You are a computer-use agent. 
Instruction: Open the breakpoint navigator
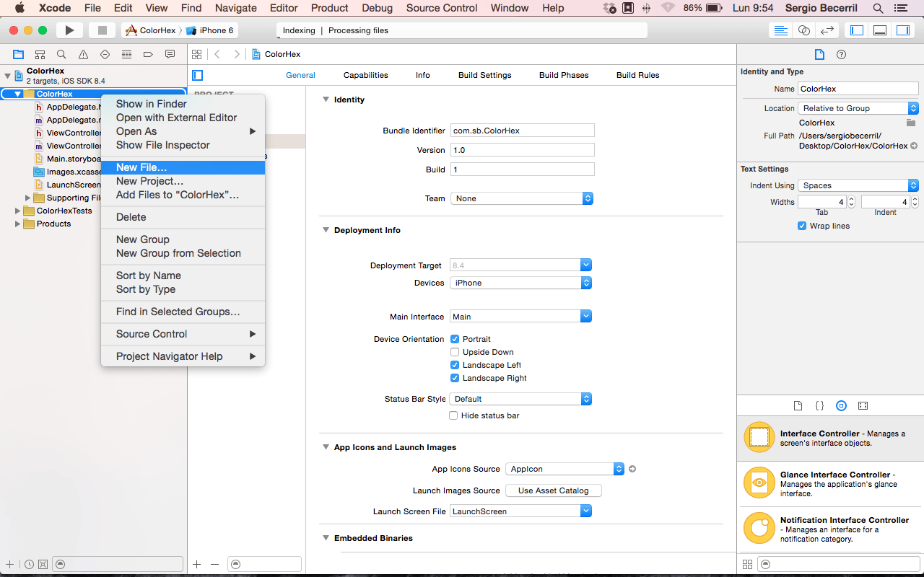148,54
